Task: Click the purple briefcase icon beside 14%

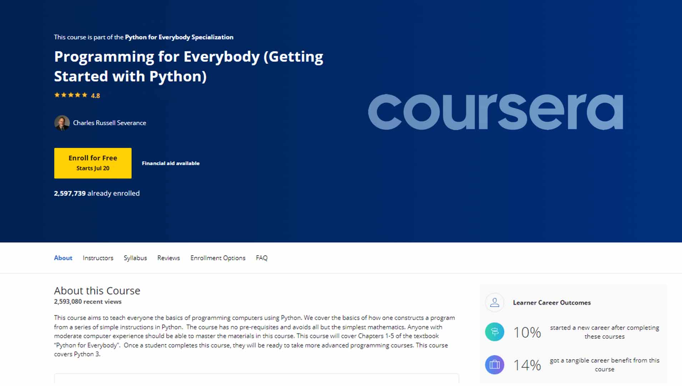Action: (495, 365)
